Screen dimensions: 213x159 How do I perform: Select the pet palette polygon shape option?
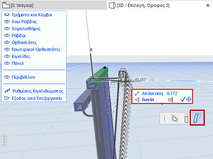click(x=174, y=118)
